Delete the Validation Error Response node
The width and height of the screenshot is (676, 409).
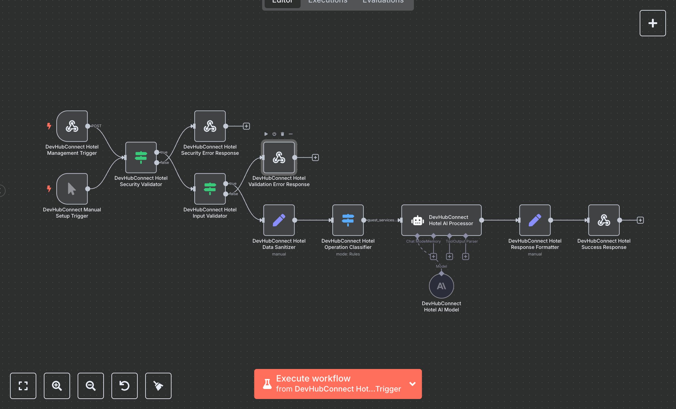pos(282,134)
